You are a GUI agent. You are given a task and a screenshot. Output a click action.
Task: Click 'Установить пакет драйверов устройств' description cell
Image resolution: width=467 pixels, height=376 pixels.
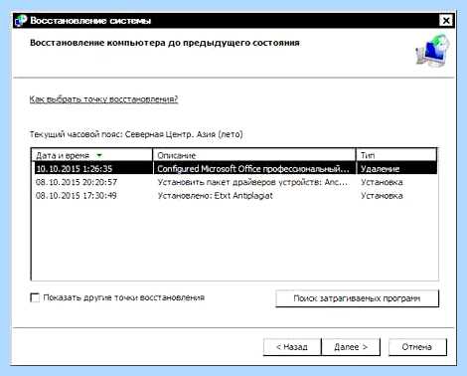252,182
